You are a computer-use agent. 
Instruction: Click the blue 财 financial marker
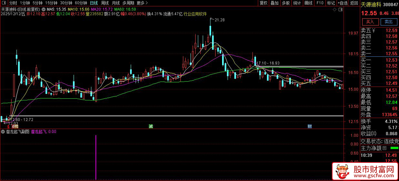tap(310, 126)
